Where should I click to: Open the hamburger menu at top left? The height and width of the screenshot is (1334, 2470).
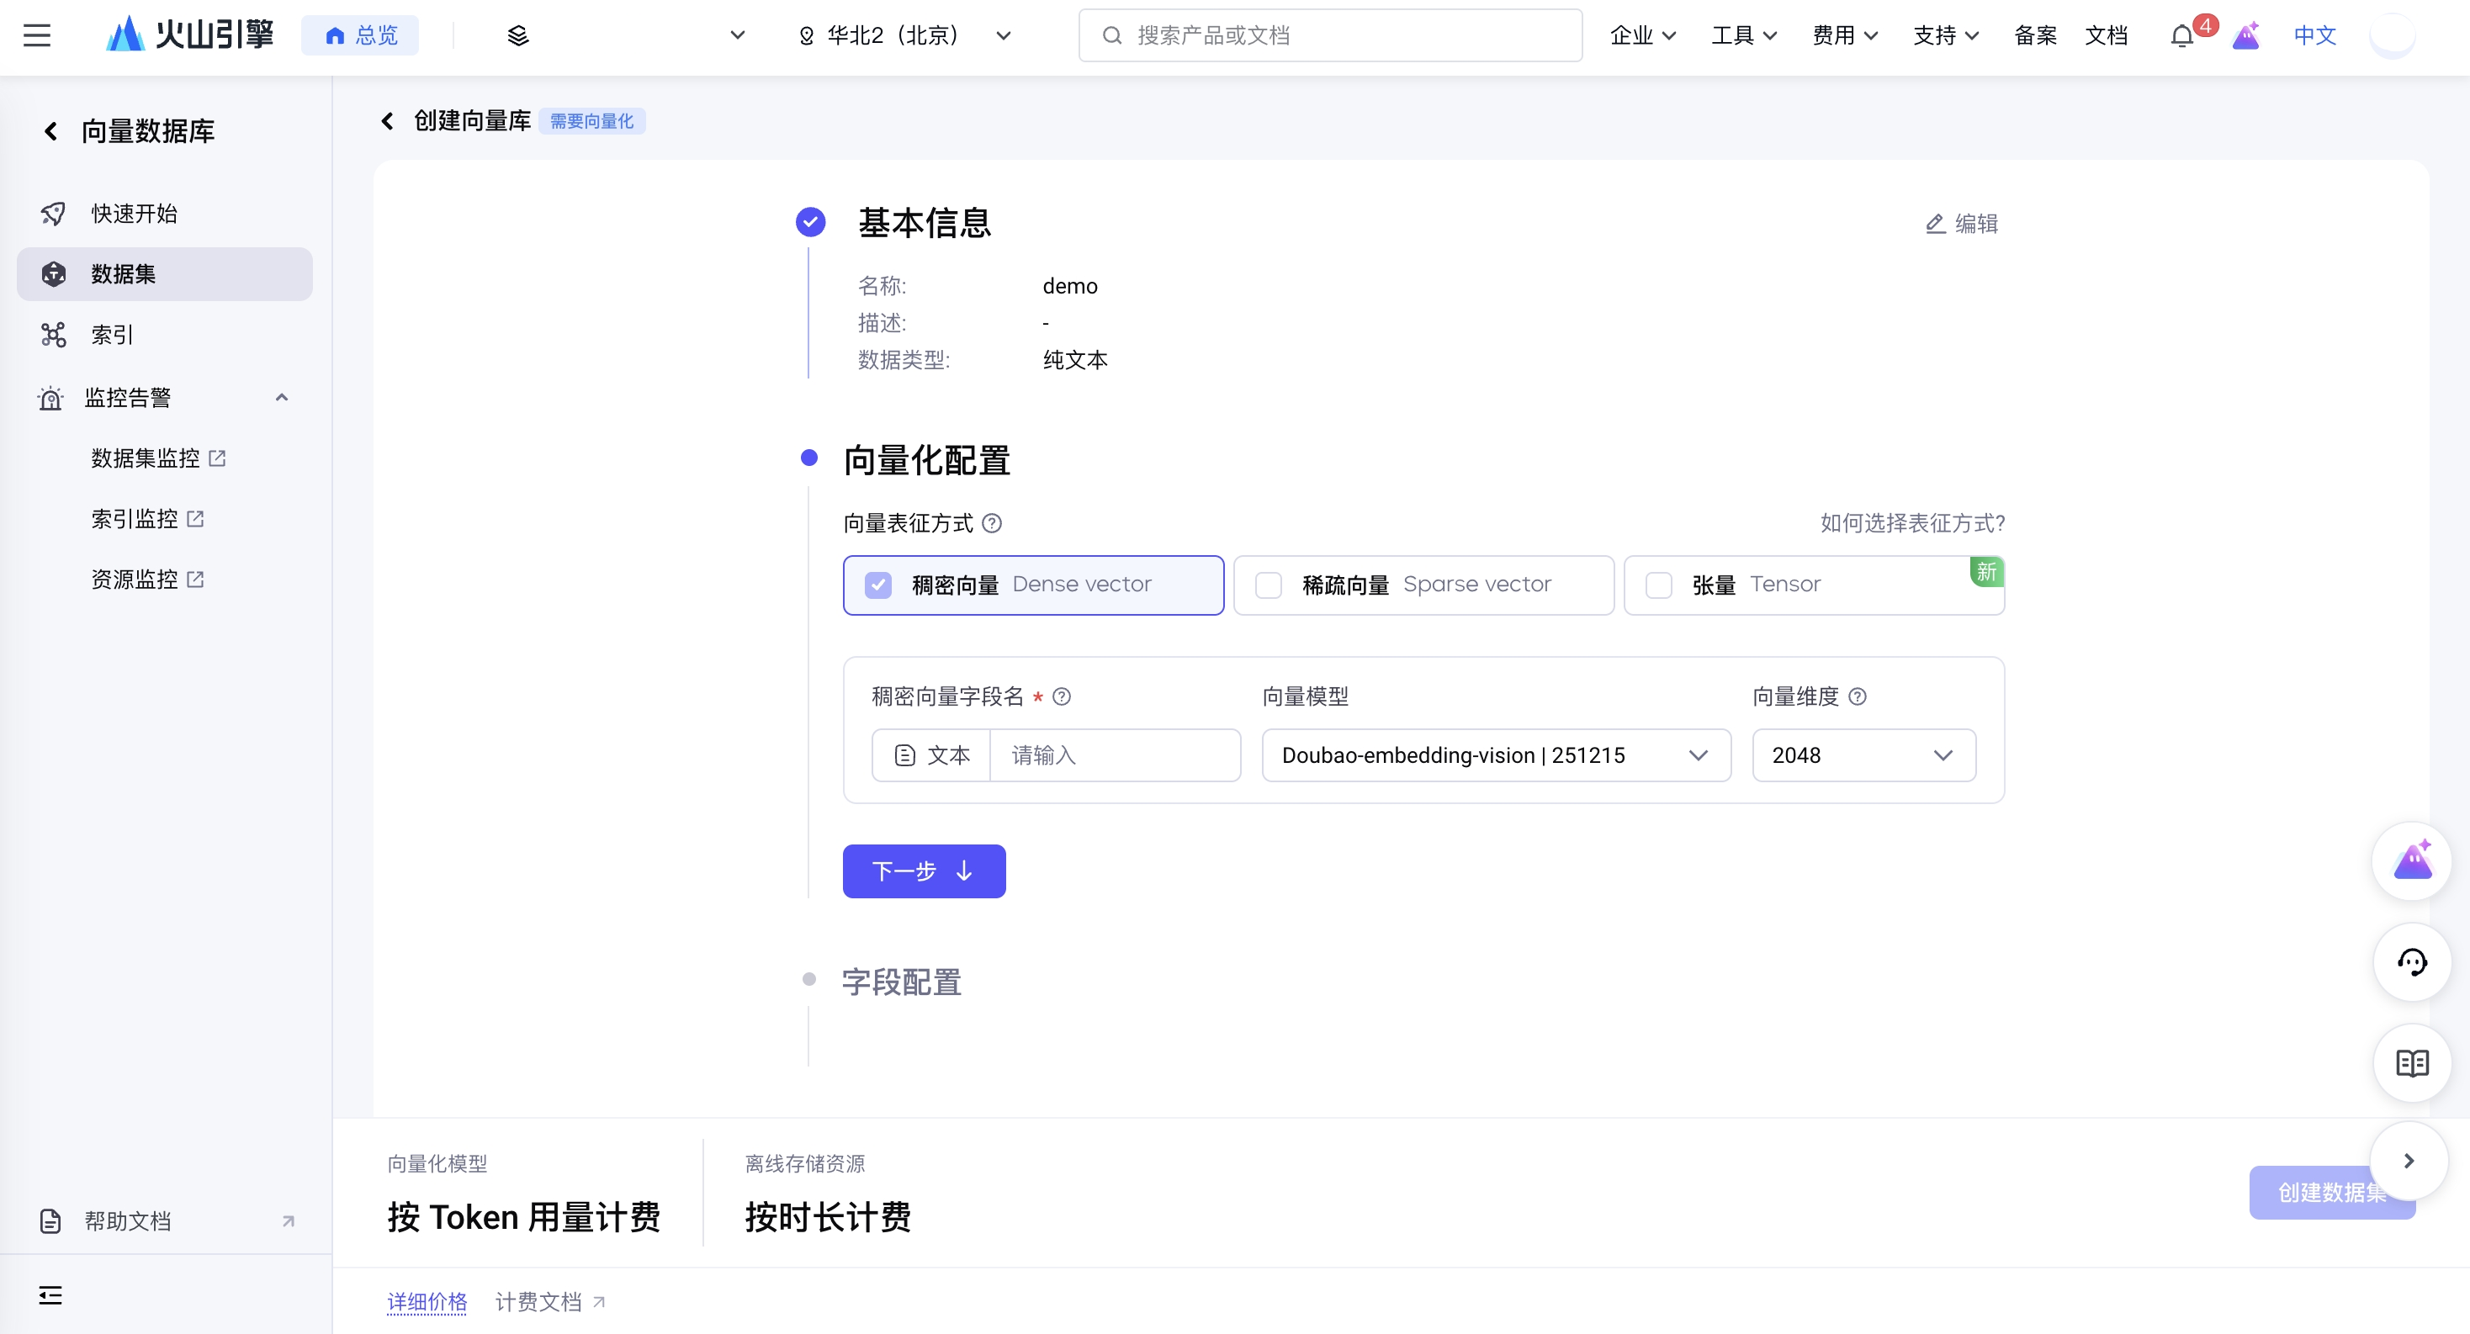(36, 35)
